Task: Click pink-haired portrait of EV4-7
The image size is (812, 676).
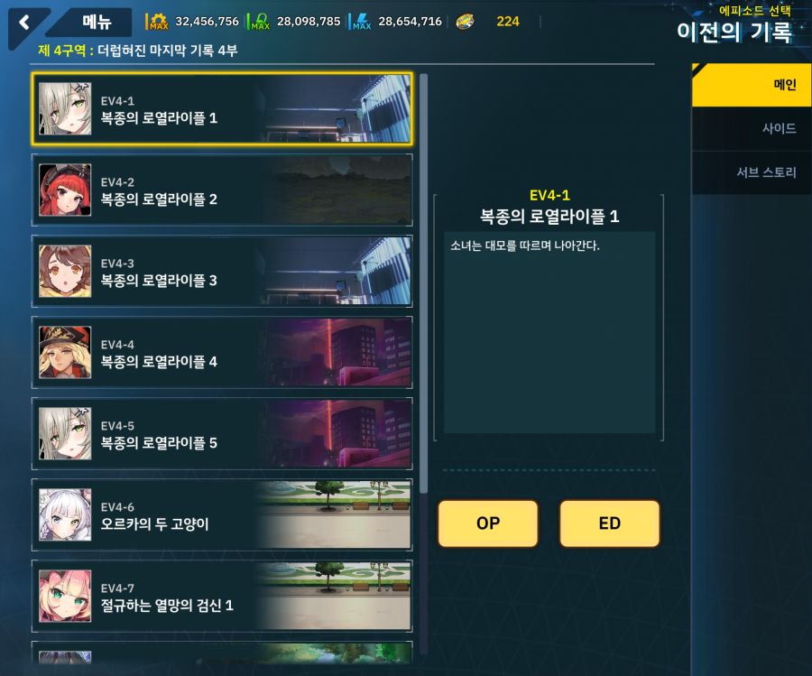Action: (x=65, y=597)
